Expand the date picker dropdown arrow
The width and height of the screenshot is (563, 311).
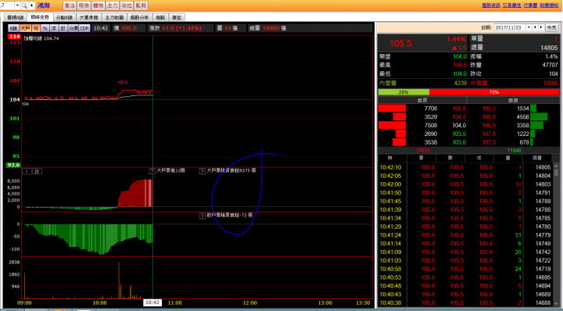click(529, 27)
